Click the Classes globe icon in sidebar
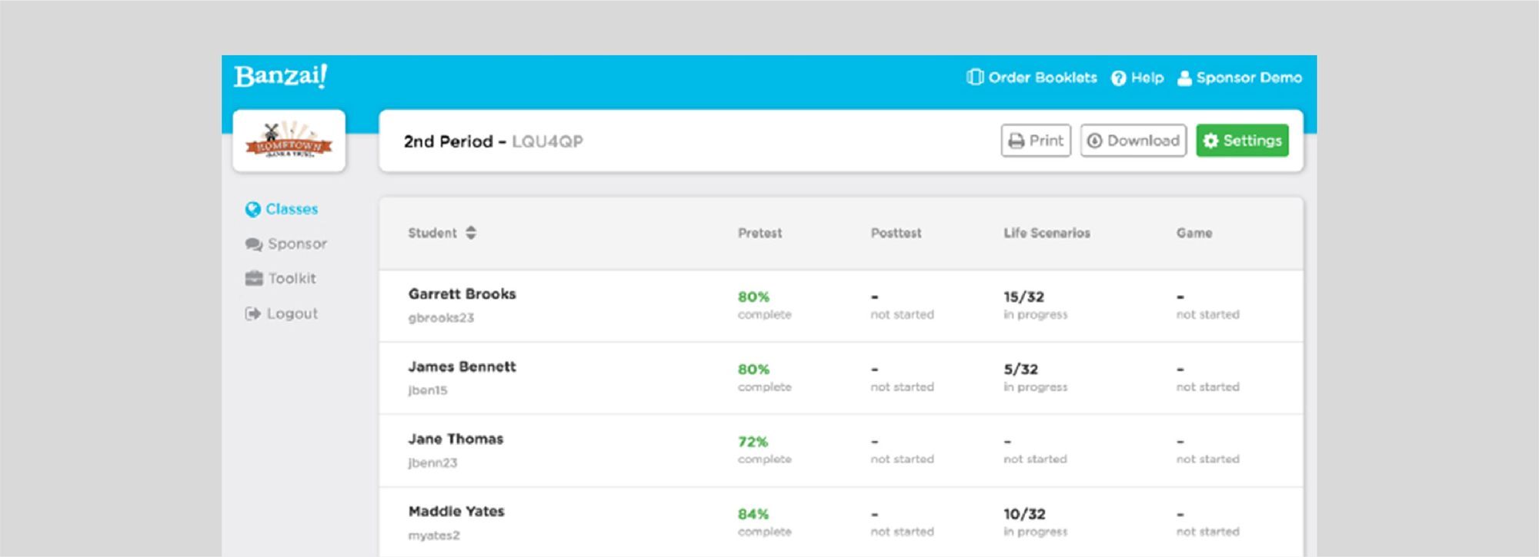The width and height of the screenshot is (1539, 557). click(252, 209)
